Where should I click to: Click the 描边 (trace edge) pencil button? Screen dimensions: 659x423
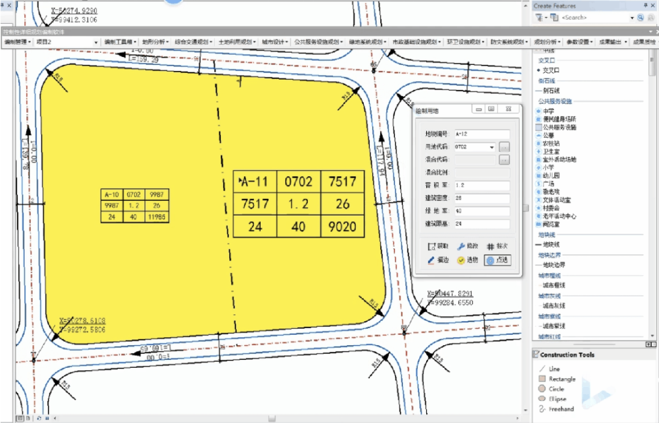(x=438, y=260)
